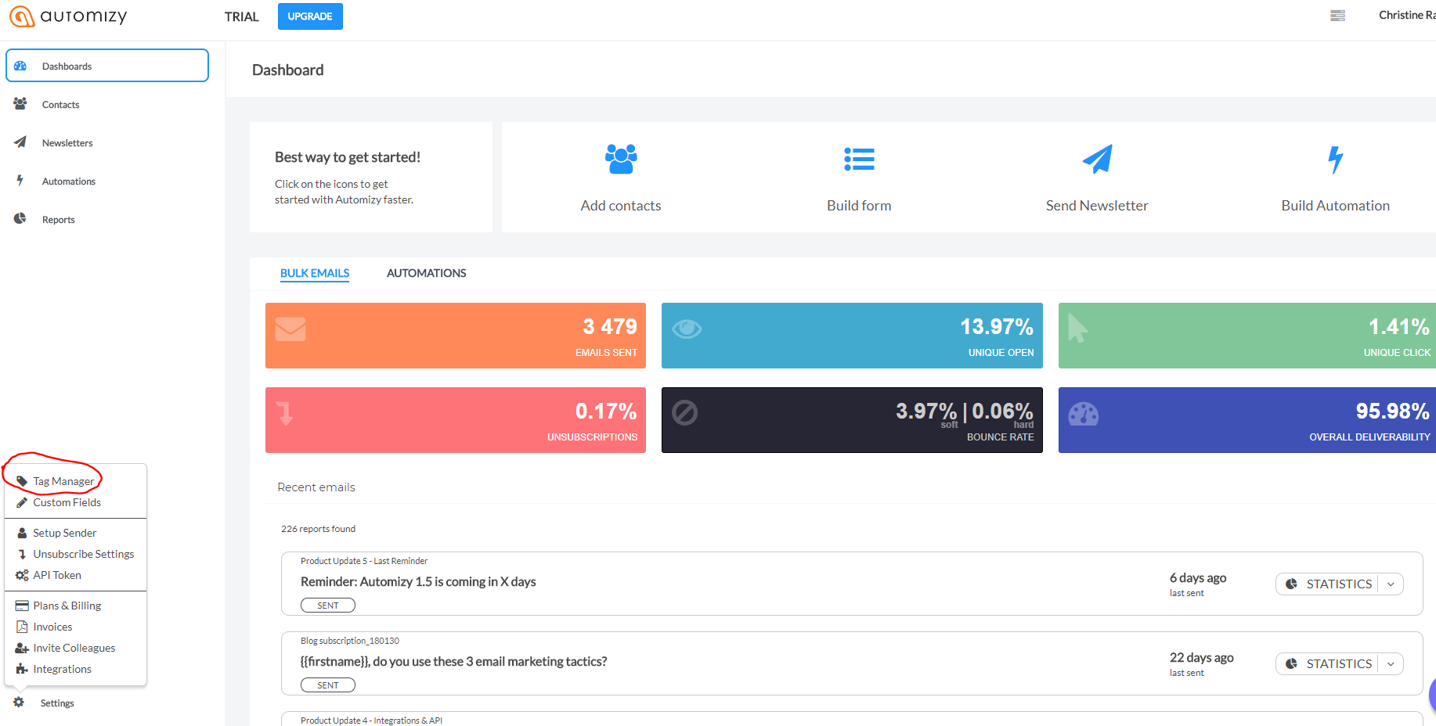
Task: Click the down-arrow icon on Unsubscriptions card
Action: pos(285,413)
